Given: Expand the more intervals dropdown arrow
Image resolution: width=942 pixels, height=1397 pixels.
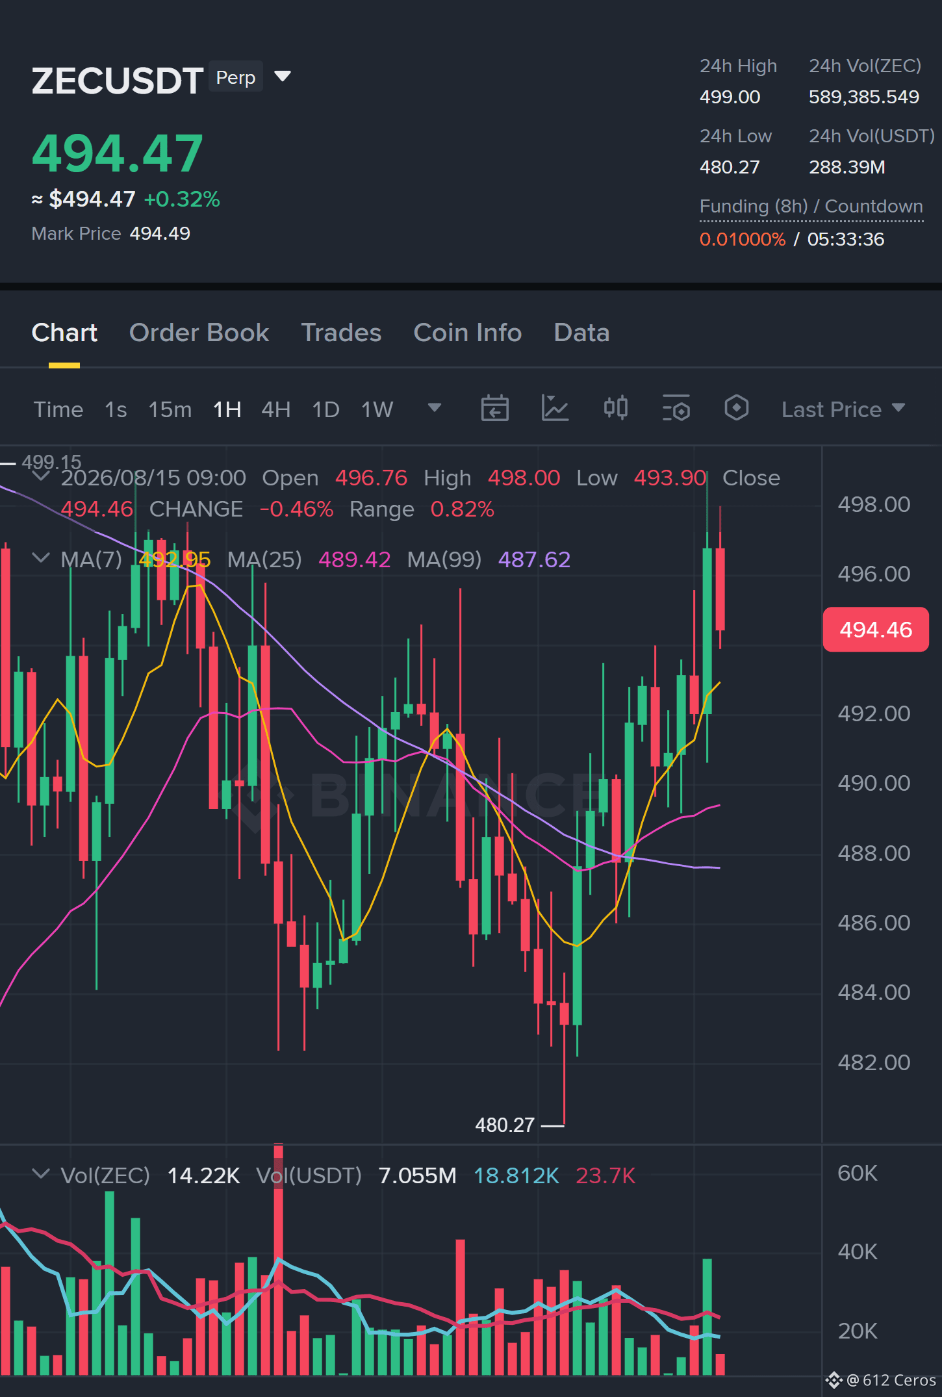Looking at the screenshot, I should pyautogui.click(x=435, y=407).
